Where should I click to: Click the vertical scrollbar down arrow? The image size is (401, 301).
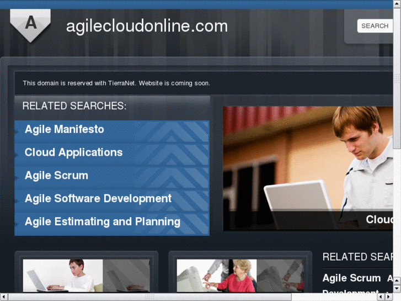tap(397, 289)
